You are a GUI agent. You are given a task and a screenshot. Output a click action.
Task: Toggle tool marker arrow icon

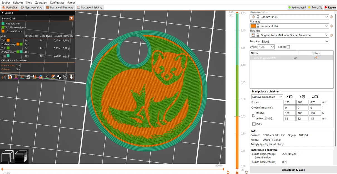(71, 77)
